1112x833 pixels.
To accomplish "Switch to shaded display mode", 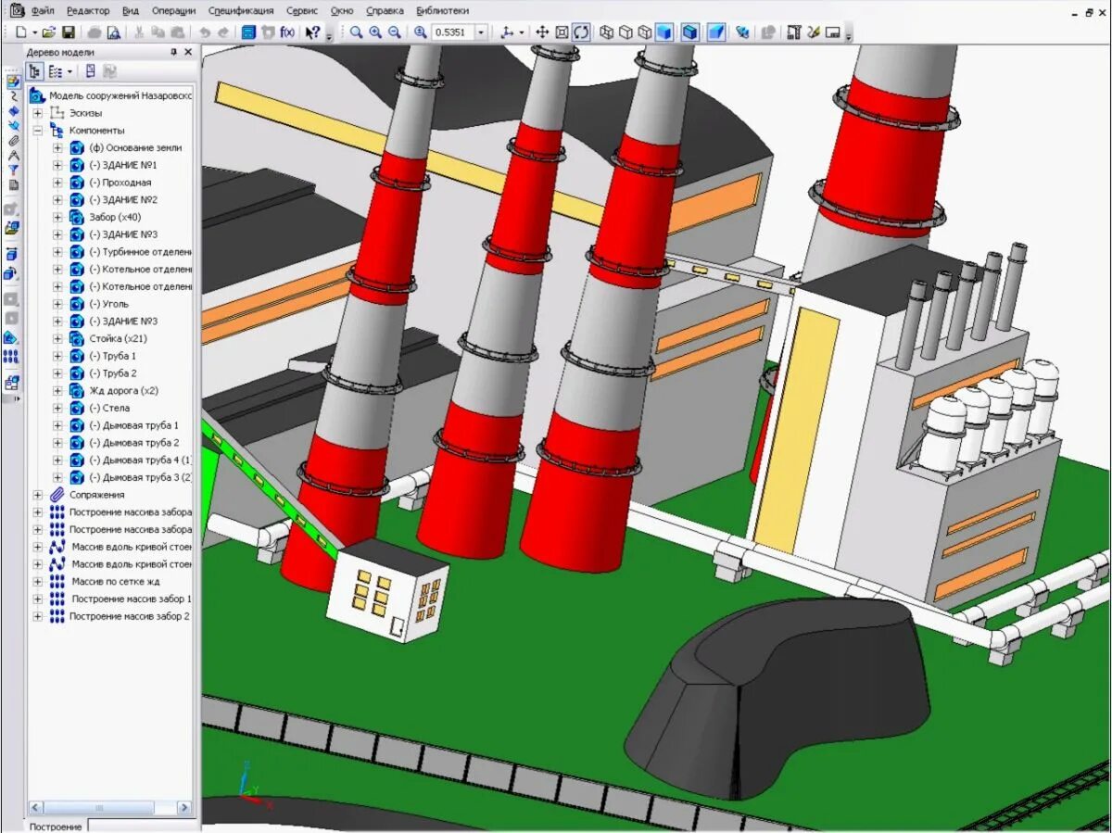I will click(x=664, y=32).
